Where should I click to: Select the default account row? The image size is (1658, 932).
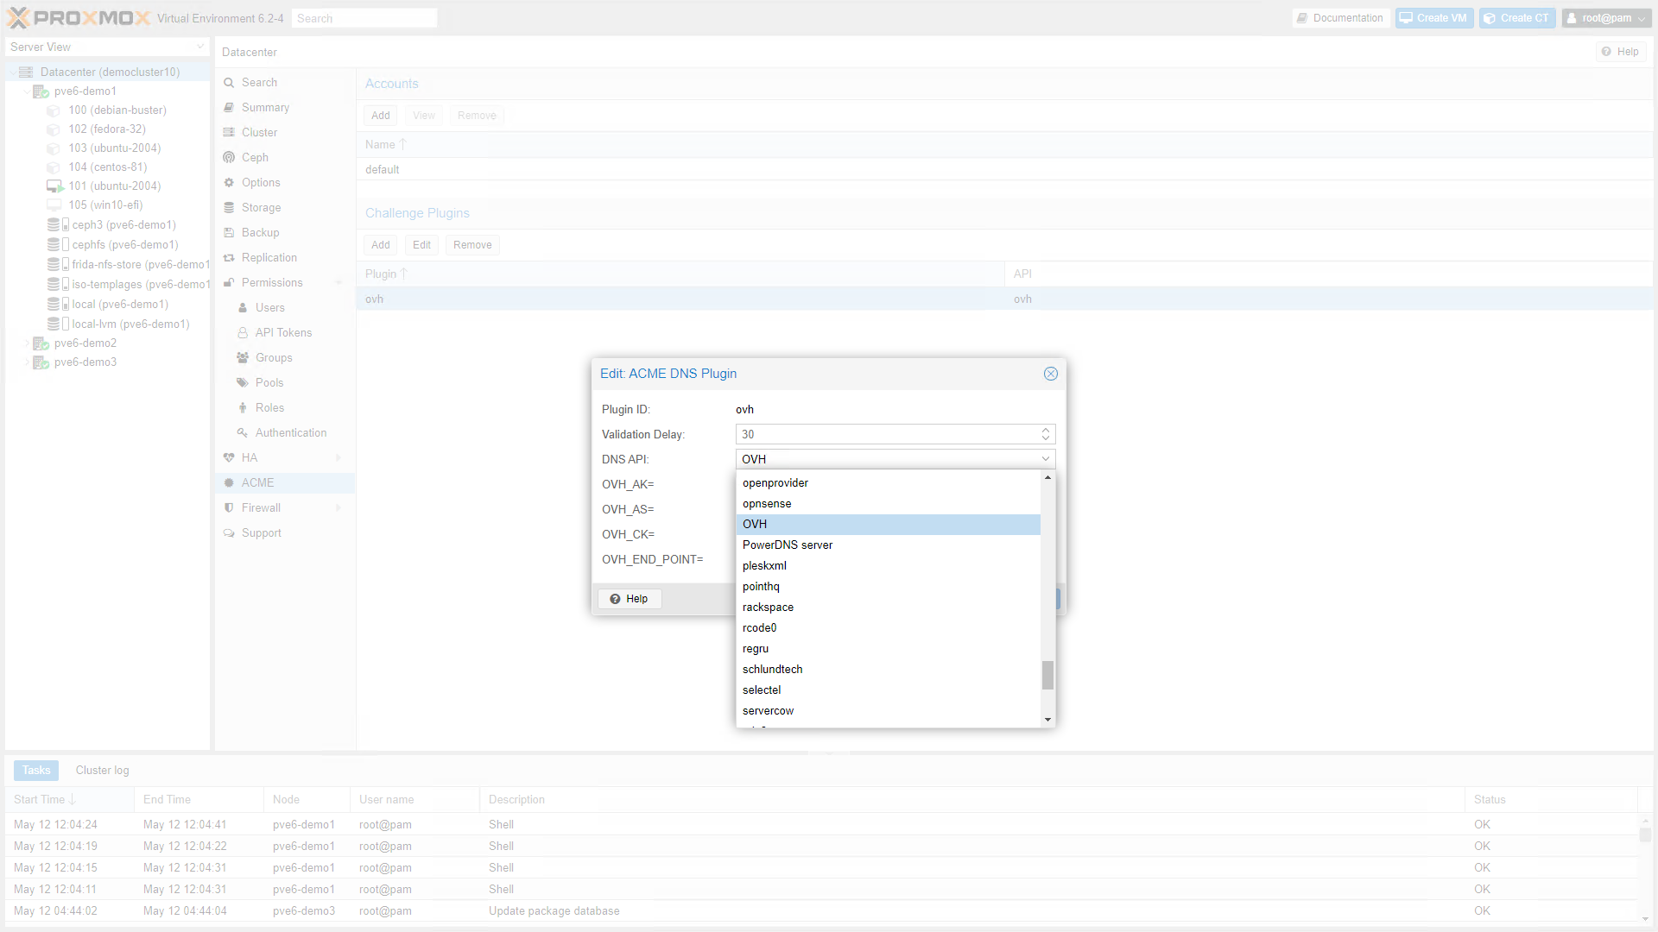[x=1005, y=170]
